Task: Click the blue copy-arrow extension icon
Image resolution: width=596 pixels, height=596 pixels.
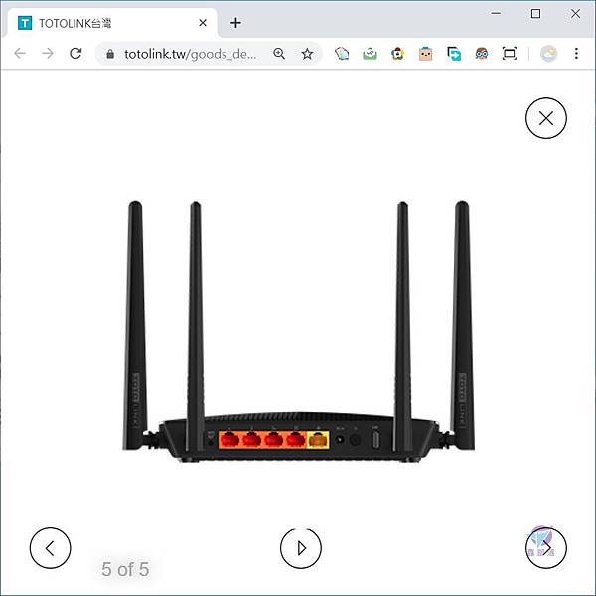Action: (x=454, y=54)
